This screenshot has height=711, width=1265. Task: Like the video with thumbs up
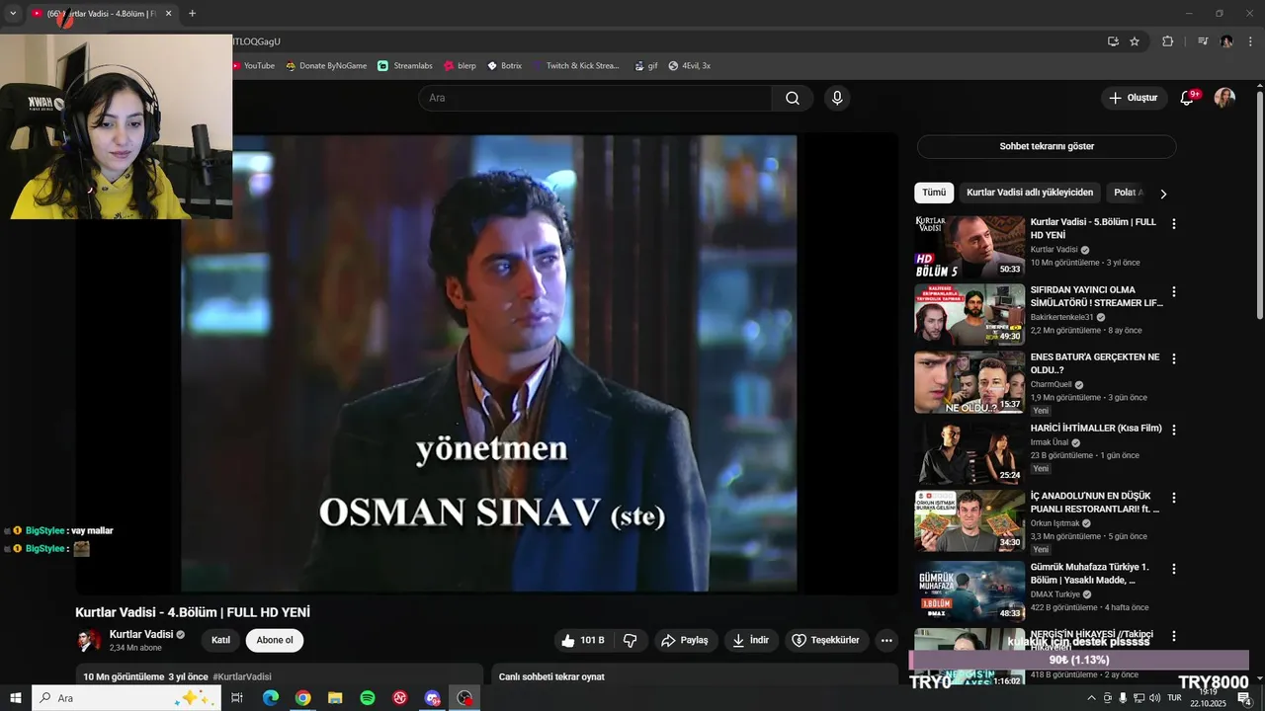click(x=583, y=640)
